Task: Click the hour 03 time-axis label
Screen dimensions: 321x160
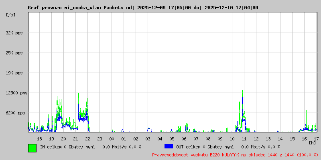Action: click(x=148, y=139)
